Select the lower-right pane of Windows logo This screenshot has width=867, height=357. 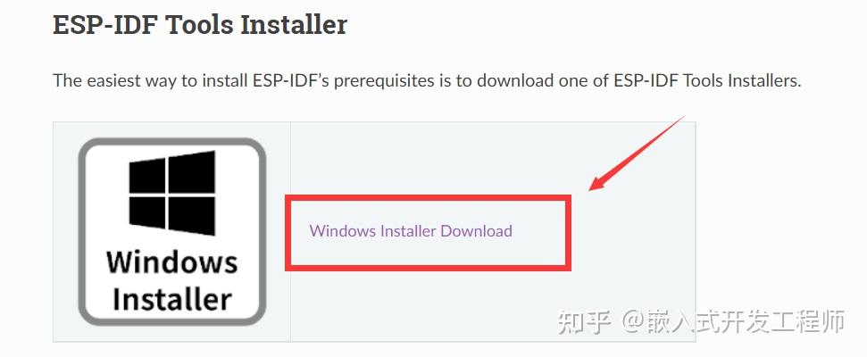coord(192,215)
